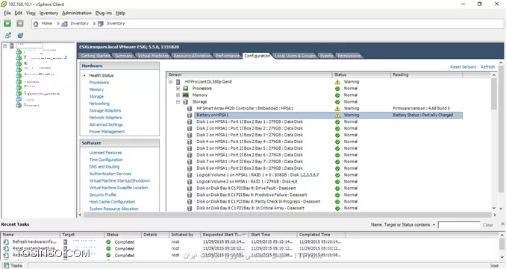Open the Licensed Features software link
Image resolution: width=506 pixels, height=269 pixels.
(105, 153)
